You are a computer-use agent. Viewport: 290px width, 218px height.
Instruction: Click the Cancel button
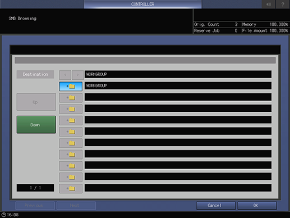pyautogui.click(x=216, y=206)
